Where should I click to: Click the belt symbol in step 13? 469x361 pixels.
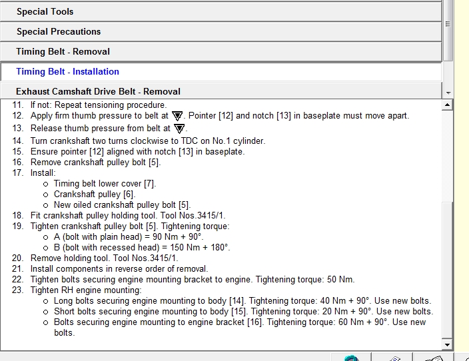[x=179, y=129]
